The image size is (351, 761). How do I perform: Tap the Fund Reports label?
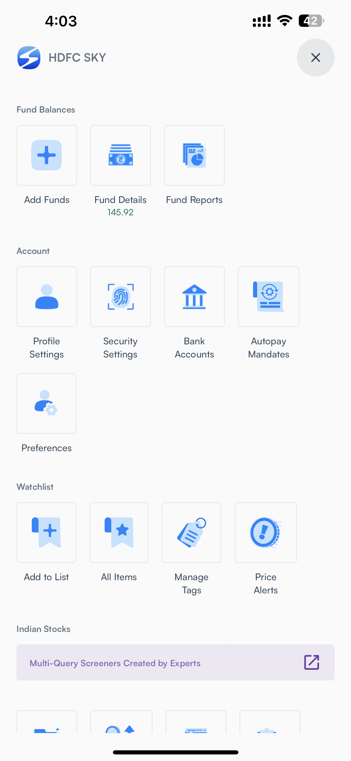194,200
